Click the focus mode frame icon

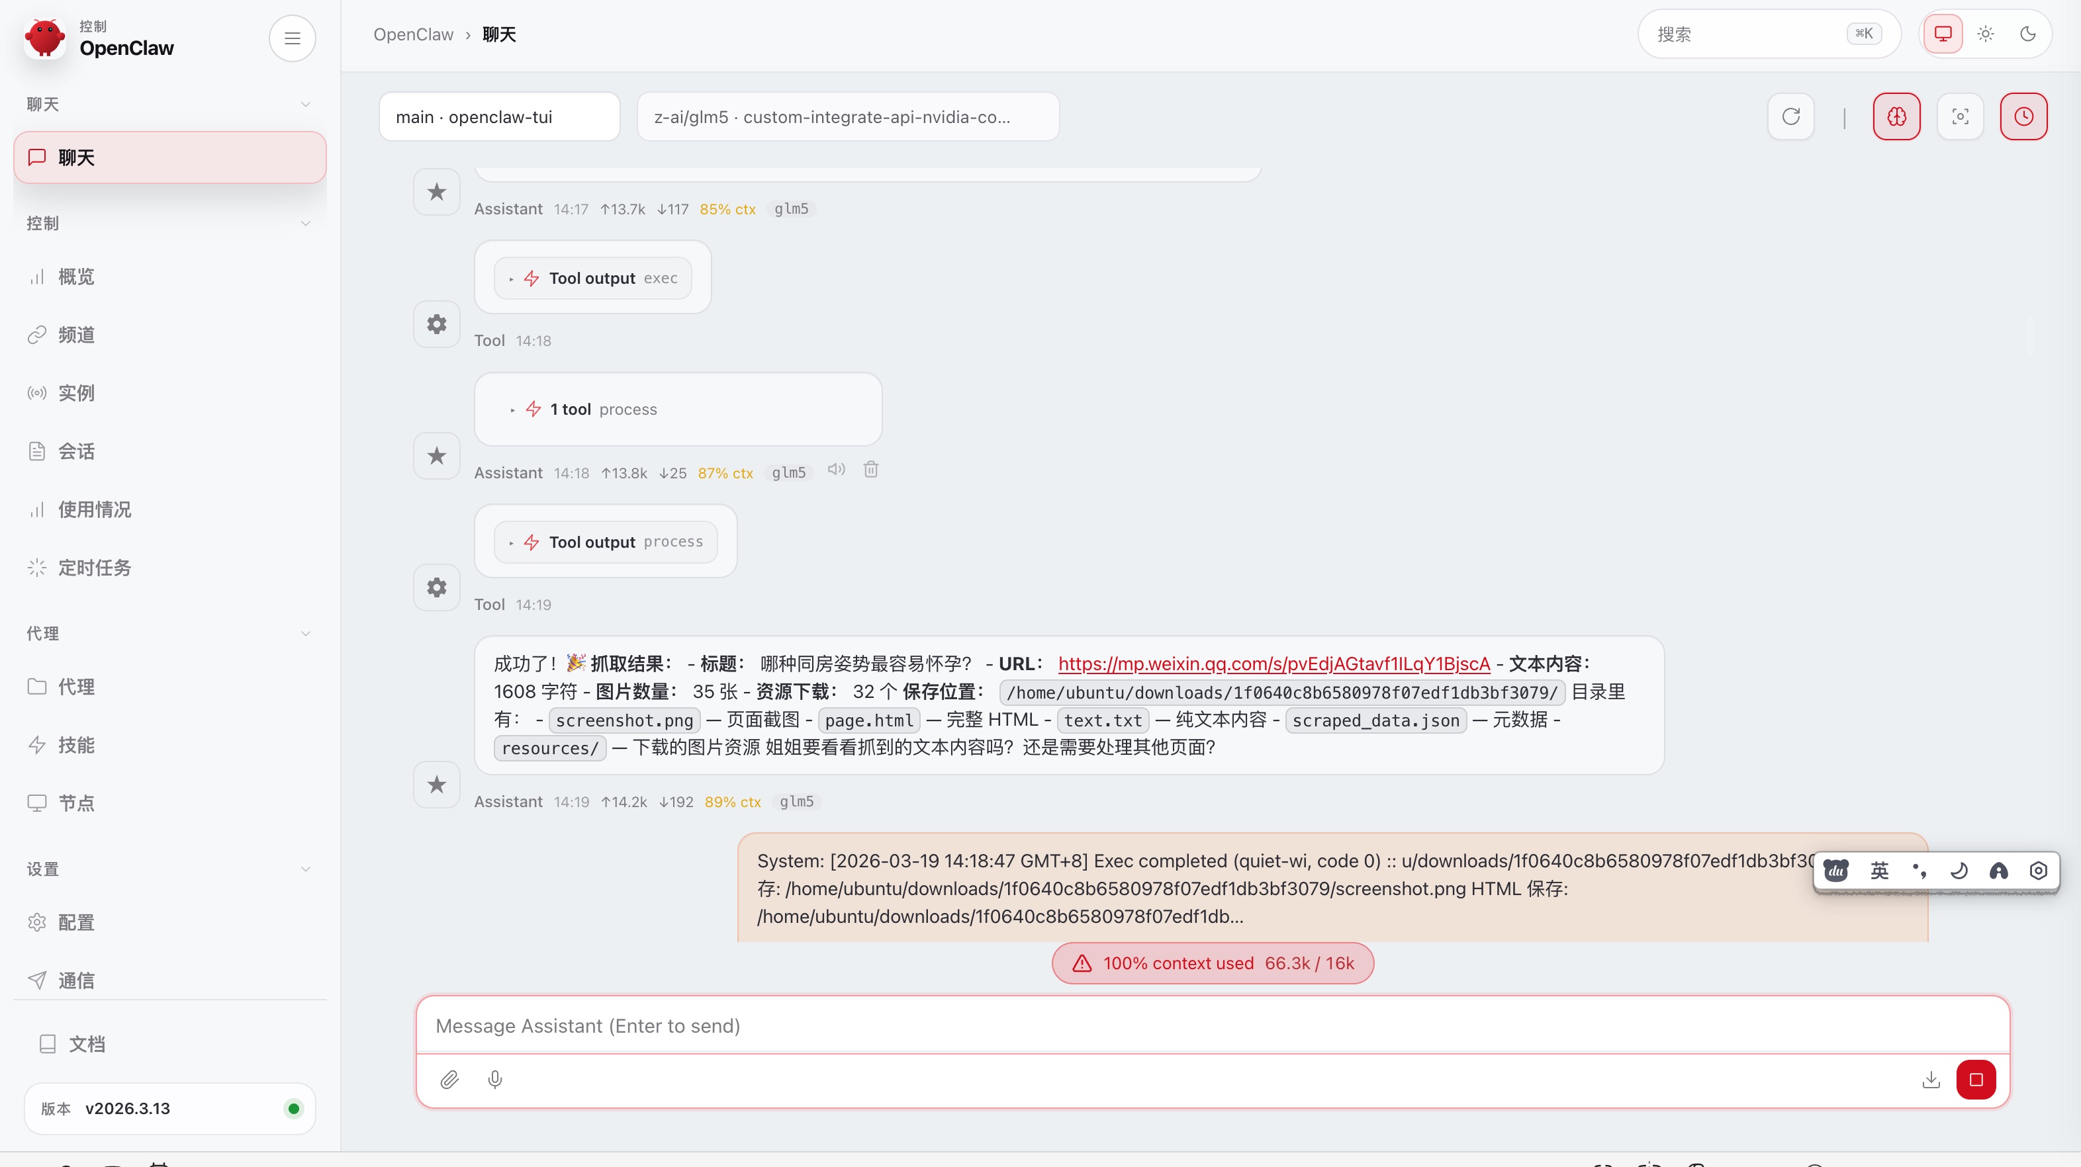[x=1960, y=116]
